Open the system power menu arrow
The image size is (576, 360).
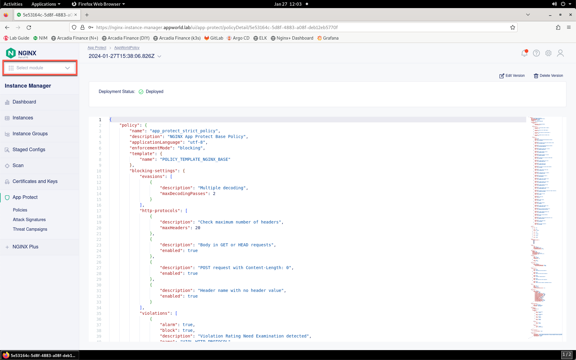(x=570, y=4)
